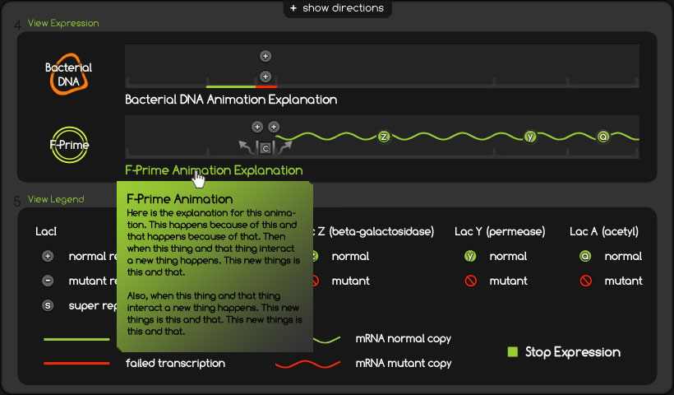This screenshot has height=395, width=674.
Task: Click the Y gene marker on mRNA strand
Action: (x=530, y=137)
